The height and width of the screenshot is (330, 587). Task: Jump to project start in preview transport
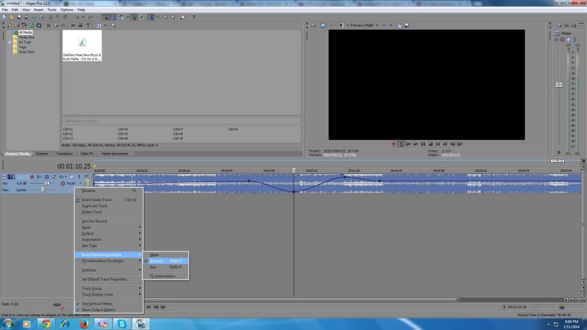pos(437,144)
